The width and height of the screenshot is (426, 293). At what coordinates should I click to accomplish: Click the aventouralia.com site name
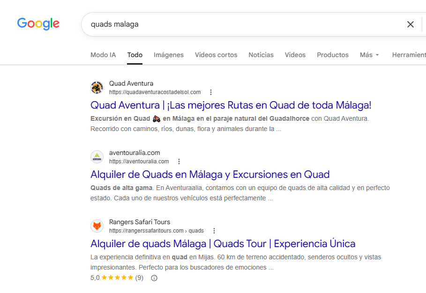pyautogui.click(x=135, y=153)
